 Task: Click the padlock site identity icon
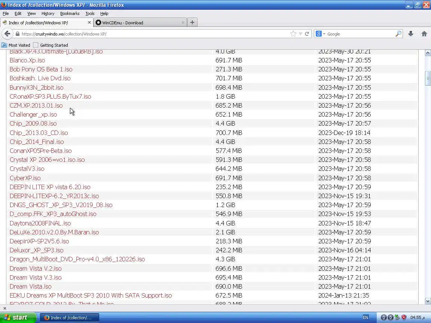click(18, 34)
